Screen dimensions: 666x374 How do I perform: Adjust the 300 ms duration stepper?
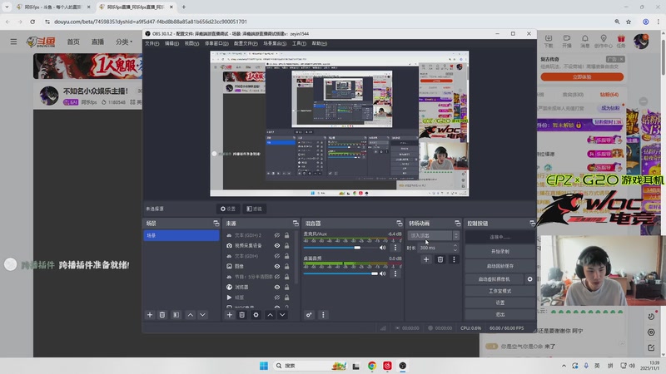click(x=455, y=248)
